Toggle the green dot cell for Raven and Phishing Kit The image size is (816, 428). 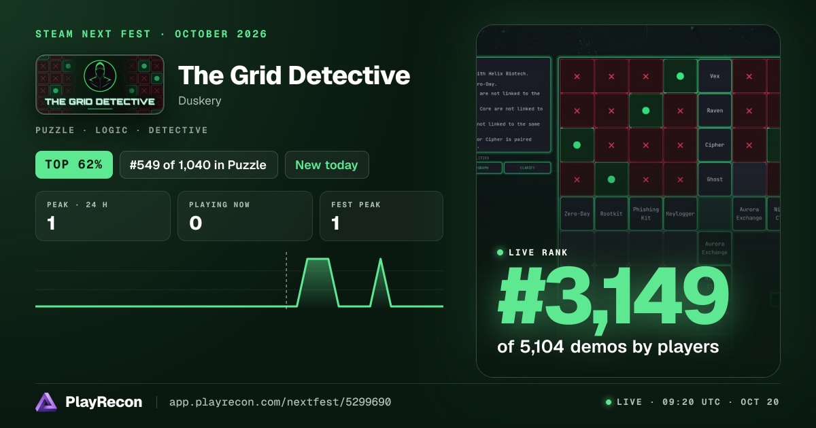(646, 110)
